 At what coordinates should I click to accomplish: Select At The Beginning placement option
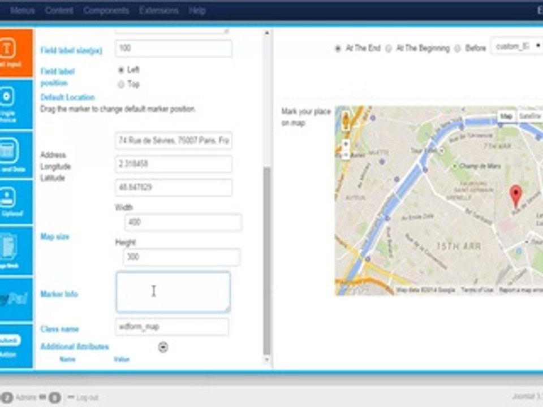(389, 49)
